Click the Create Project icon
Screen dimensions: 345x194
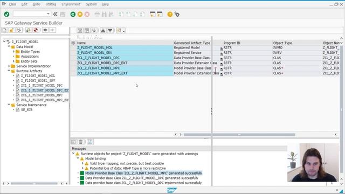[x=5, y=30]
